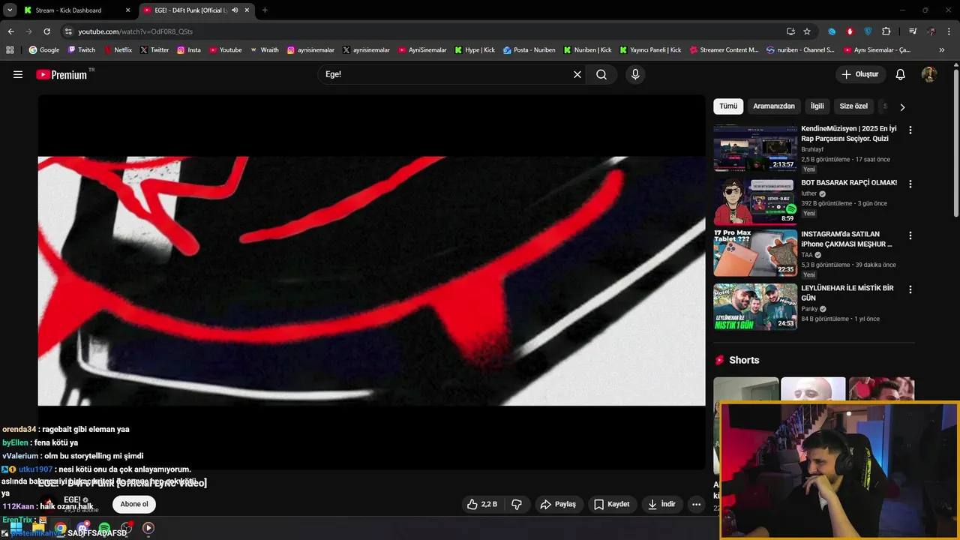
Task: Open the Insta bookmark
Action: click(x=189, y=50)
